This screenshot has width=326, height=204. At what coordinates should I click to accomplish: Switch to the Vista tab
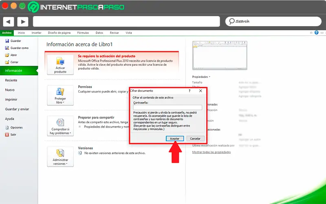pos(129,33)
